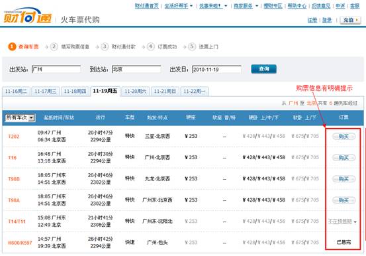Click 购买 button for train T98A

pos(343,200)
